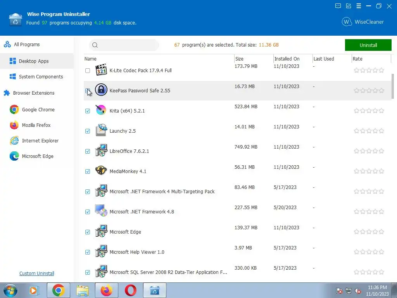Click the KeePass Password Safe lock icon
This screenshot has width=397, height=298.
click(101, 90)
